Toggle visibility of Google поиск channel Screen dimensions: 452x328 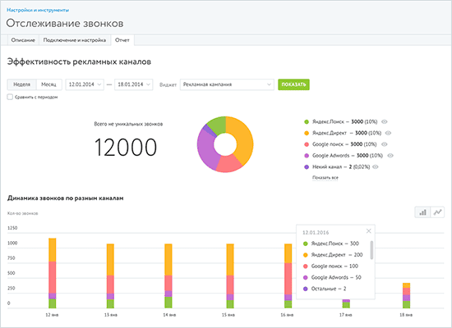[385, 144]
